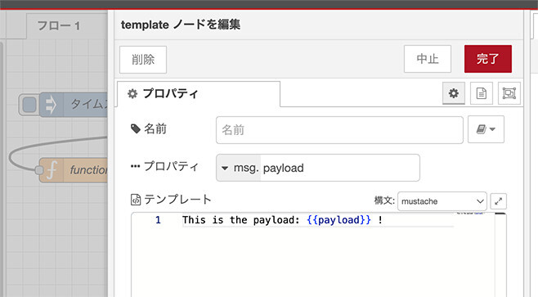Click line 1 of the template editor
Viewport: 538px width, 297px height.
click(x=317, y=220)
